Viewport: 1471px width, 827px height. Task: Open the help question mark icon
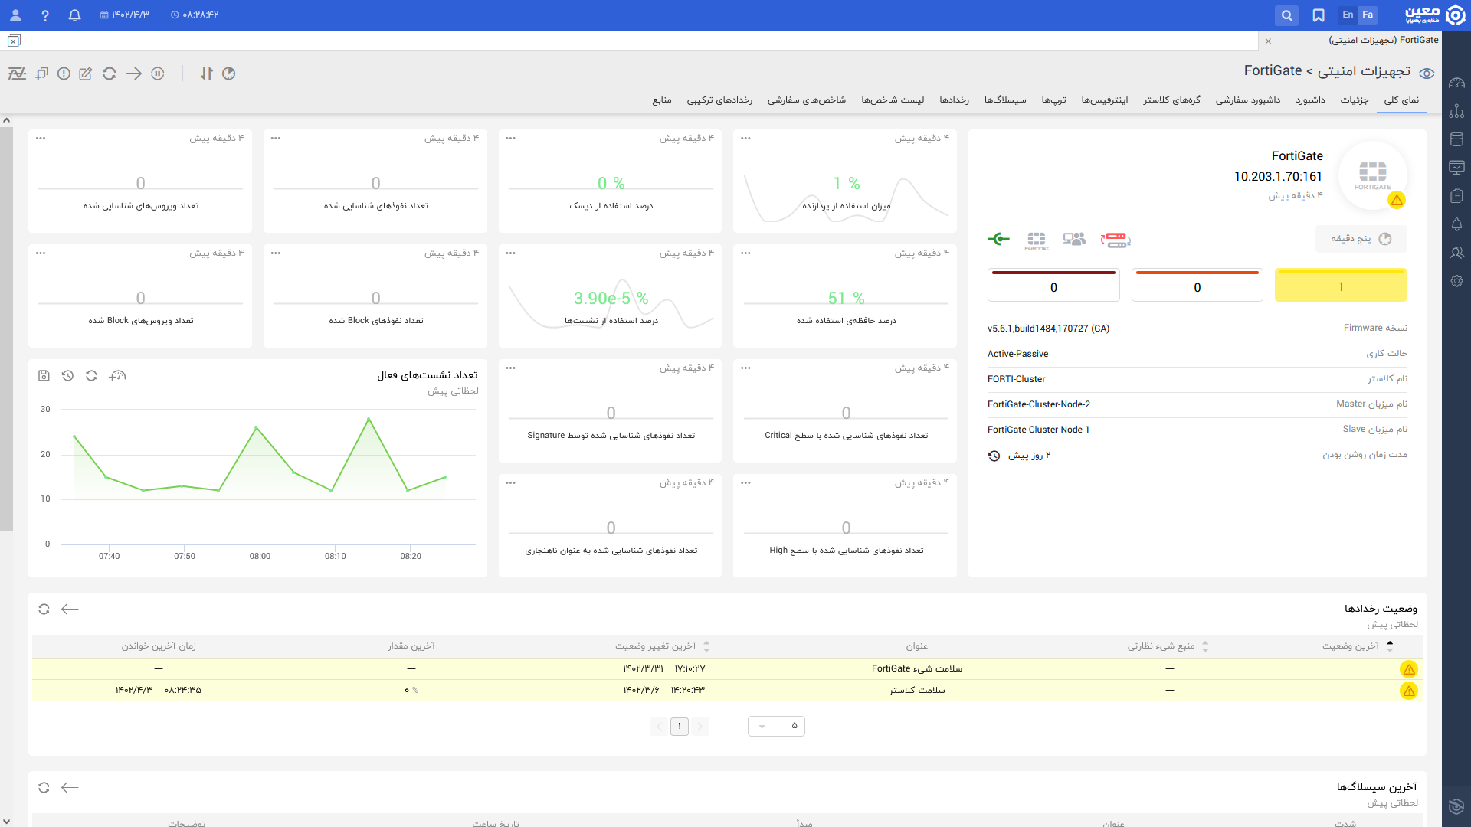[x=45, y=15]
